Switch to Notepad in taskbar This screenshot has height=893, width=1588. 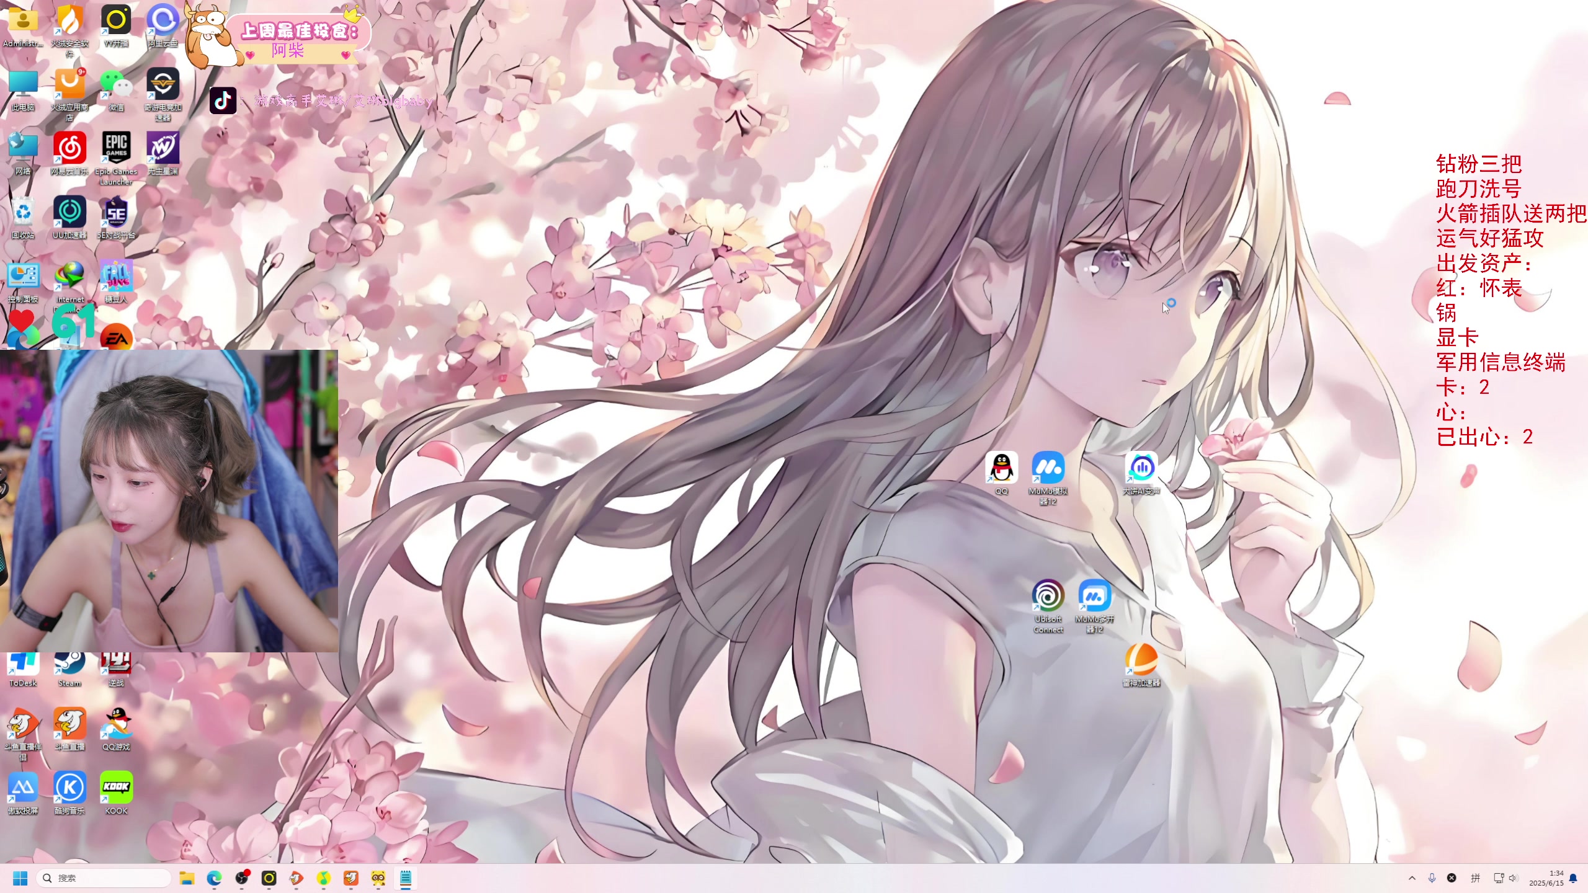(406, 878)
